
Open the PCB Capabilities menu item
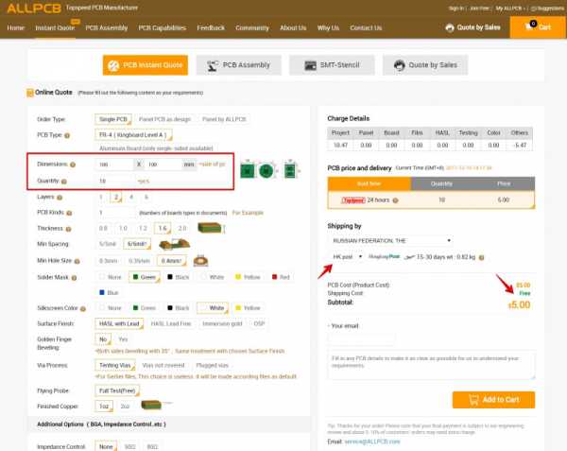pos(163,27)
